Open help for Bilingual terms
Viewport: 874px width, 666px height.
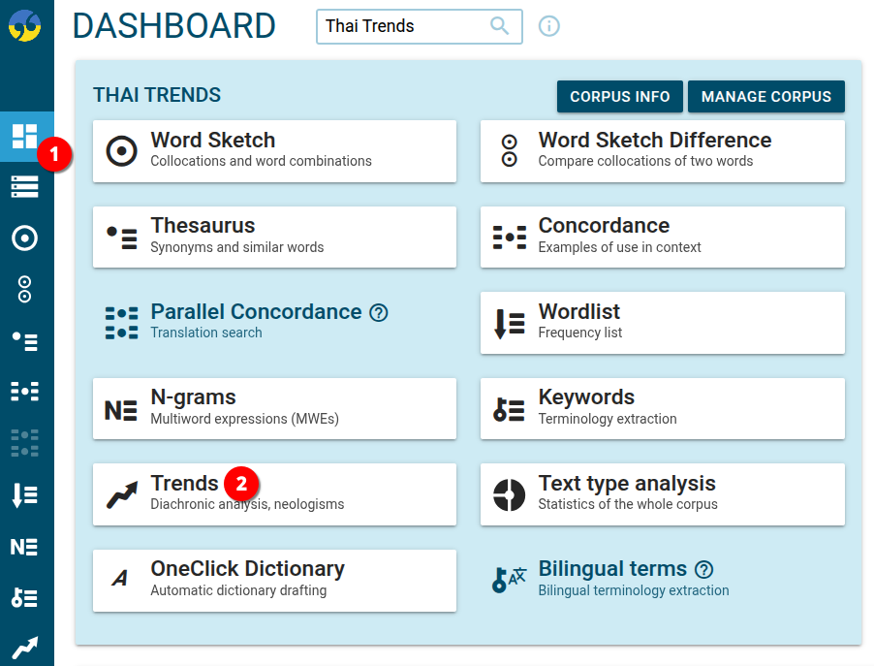[x=704, y=569]
